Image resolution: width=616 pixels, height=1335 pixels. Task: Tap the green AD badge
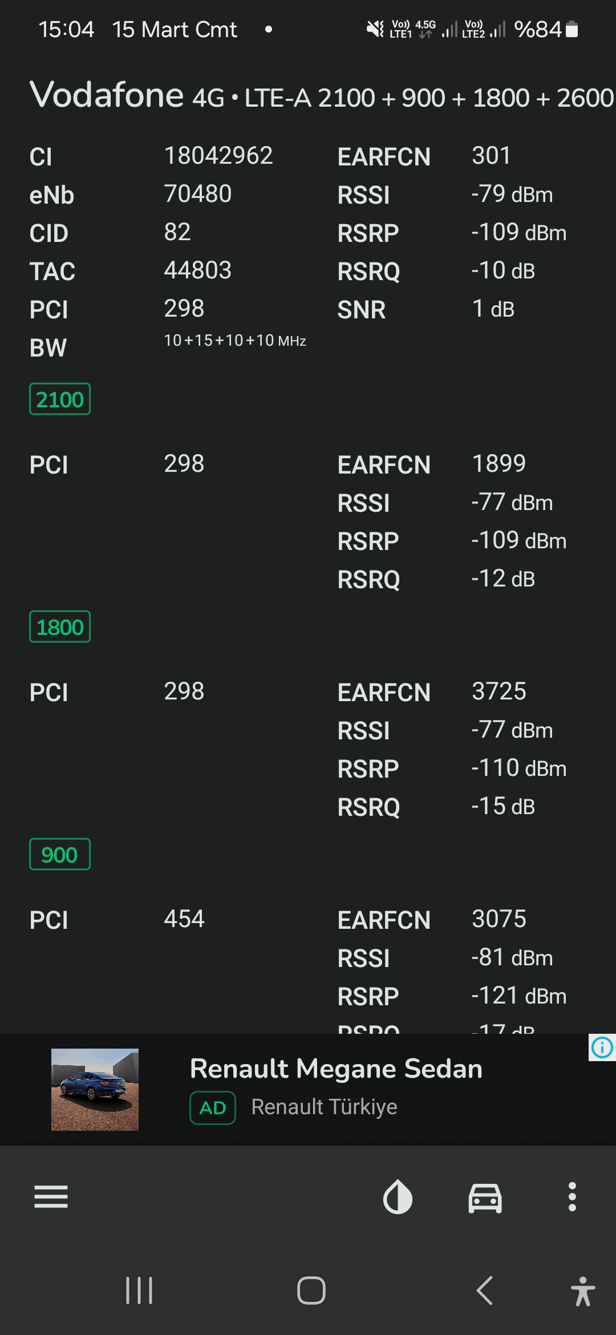click(213, 1108)
